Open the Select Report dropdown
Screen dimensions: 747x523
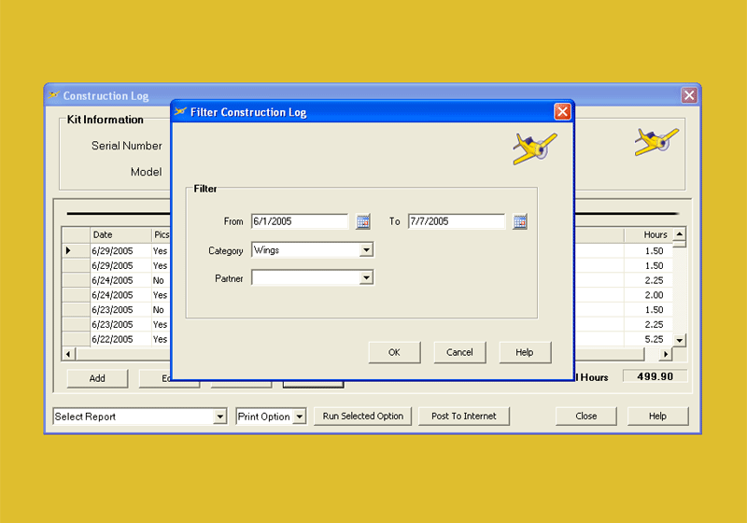click(220, 417)
